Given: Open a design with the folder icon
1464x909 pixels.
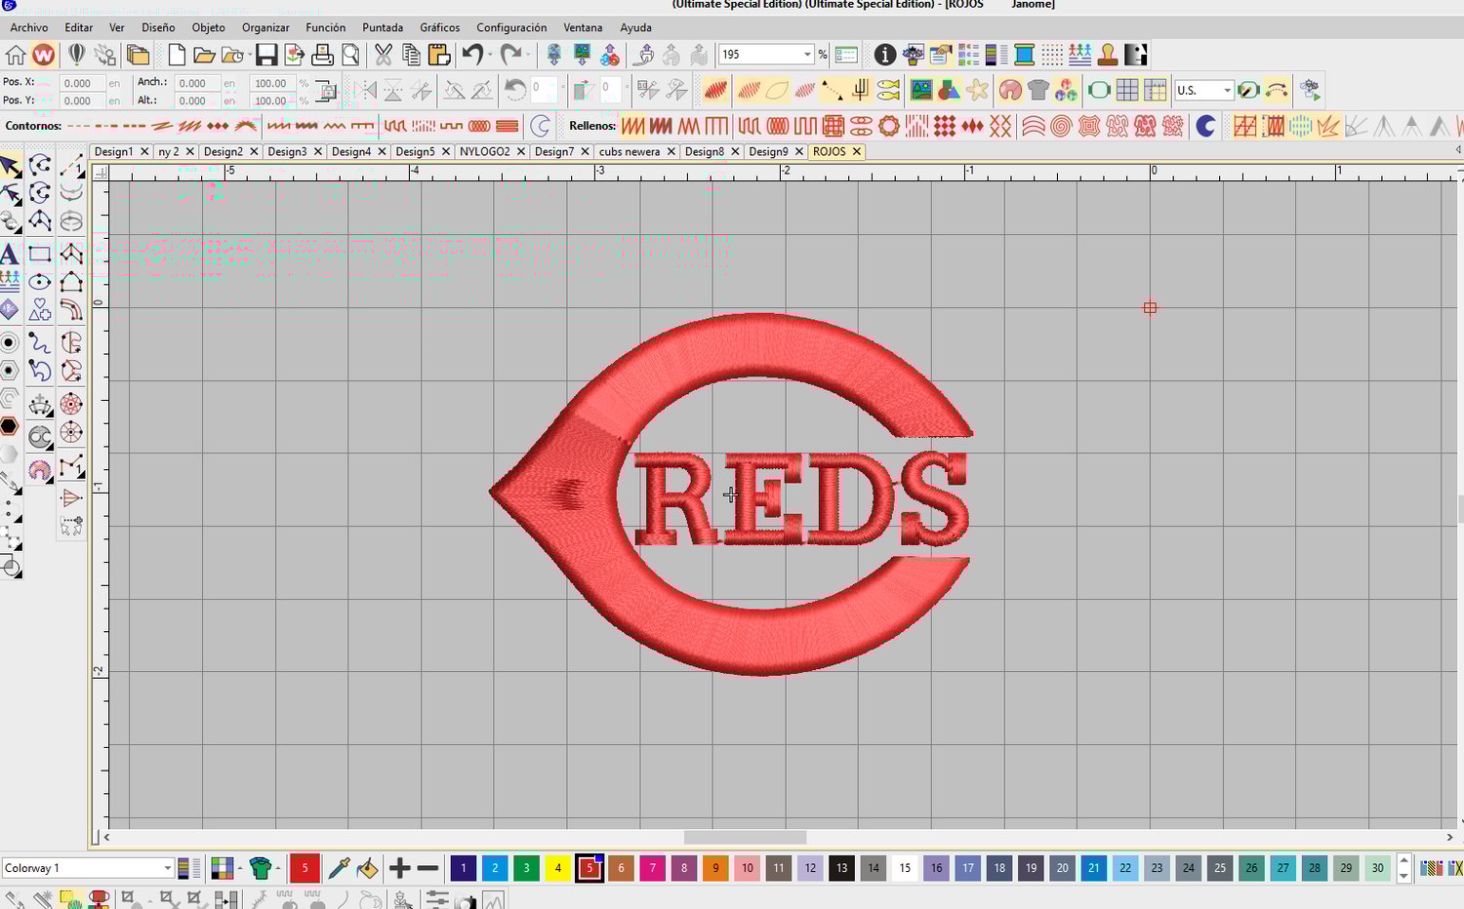Looking at the screenshot, I should [x=204, y=55].
